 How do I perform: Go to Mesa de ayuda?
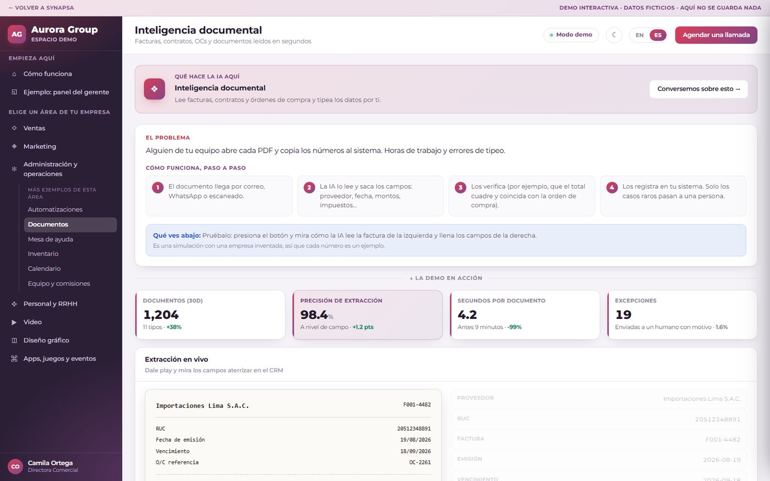[70, 239]
